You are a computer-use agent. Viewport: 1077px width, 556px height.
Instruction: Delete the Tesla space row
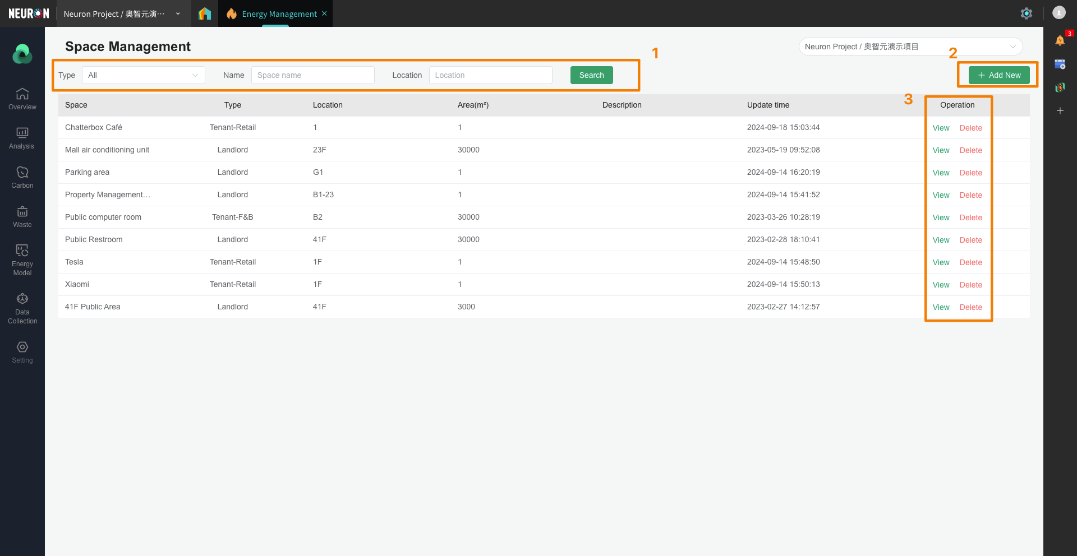(970, 262)
